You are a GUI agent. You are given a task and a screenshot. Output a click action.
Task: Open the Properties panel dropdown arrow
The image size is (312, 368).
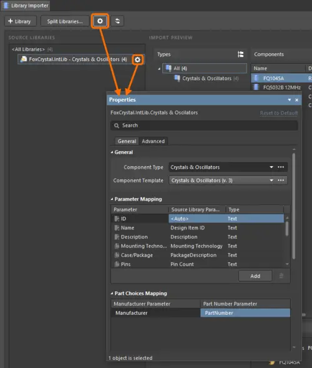tap(290, 100)
